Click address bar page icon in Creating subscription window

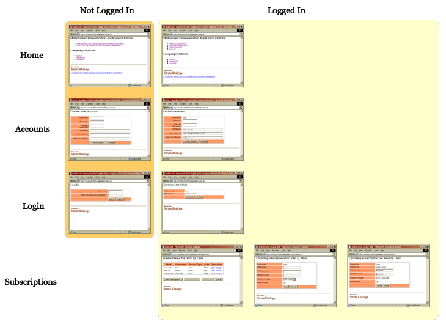265,254
